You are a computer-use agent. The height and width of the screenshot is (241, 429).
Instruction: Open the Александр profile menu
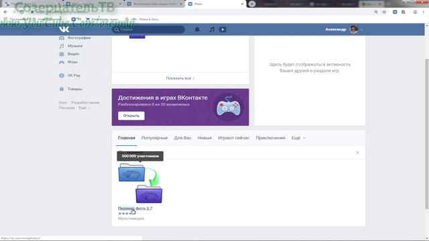point(344,29)
